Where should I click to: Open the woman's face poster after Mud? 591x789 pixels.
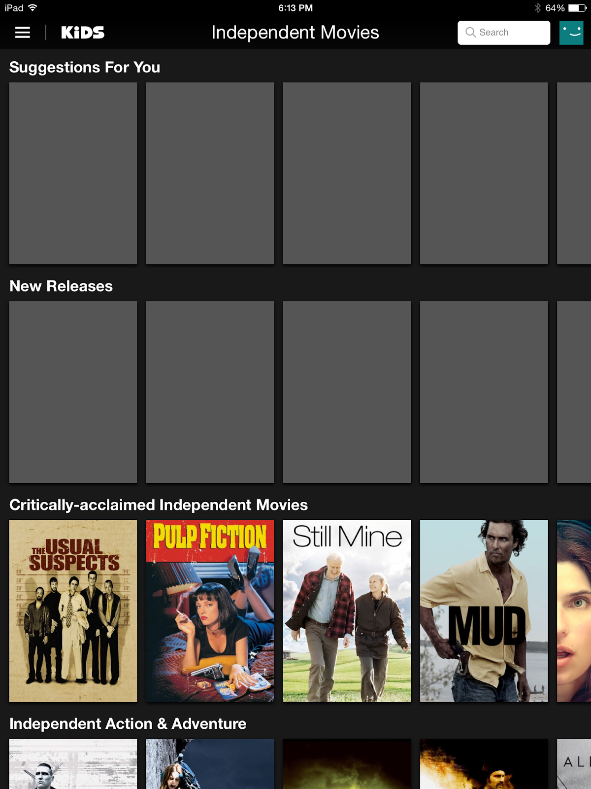pos(574,611)
